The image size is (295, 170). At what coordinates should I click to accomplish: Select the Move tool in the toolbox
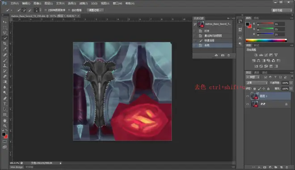(5, 22)
